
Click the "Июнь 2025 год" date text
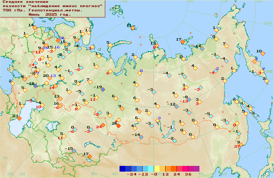click(50, 15)
